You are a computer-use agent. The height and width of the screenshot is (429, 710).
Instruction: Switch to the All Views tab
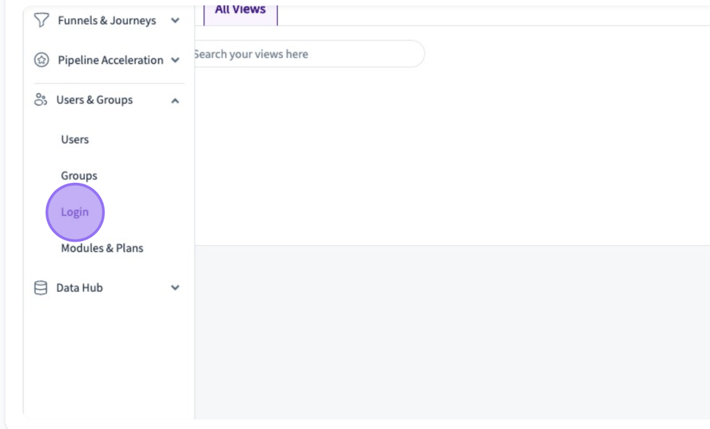tap(240, 11)
